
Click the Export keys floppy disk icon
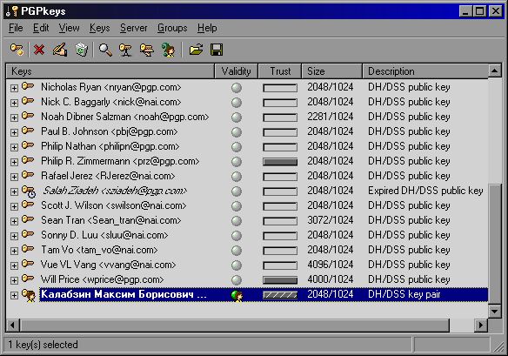click(x=217, y=50)
